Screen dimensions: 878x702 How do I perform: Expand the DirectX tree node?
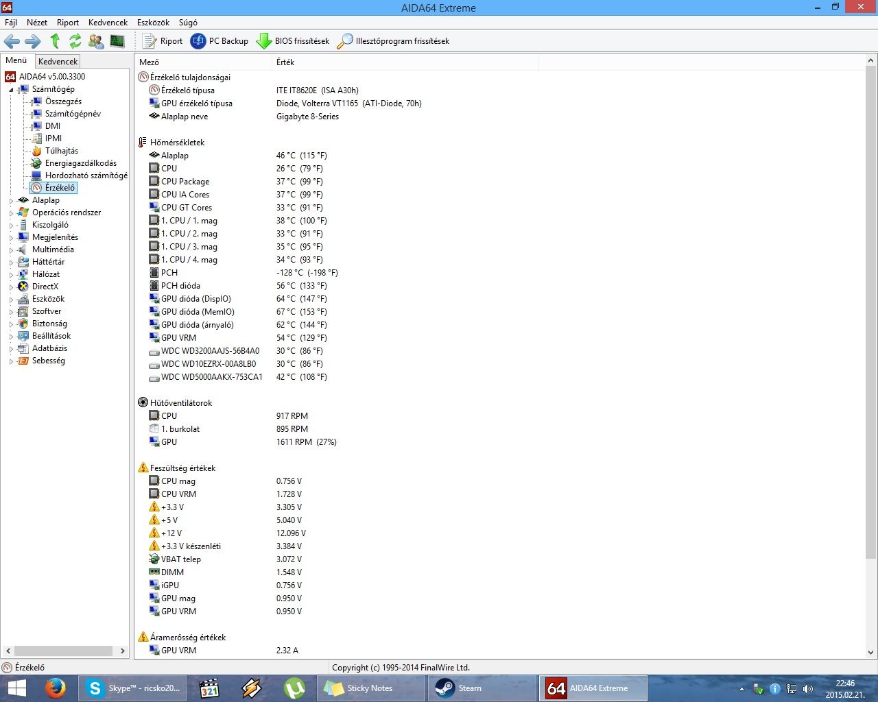11,287
